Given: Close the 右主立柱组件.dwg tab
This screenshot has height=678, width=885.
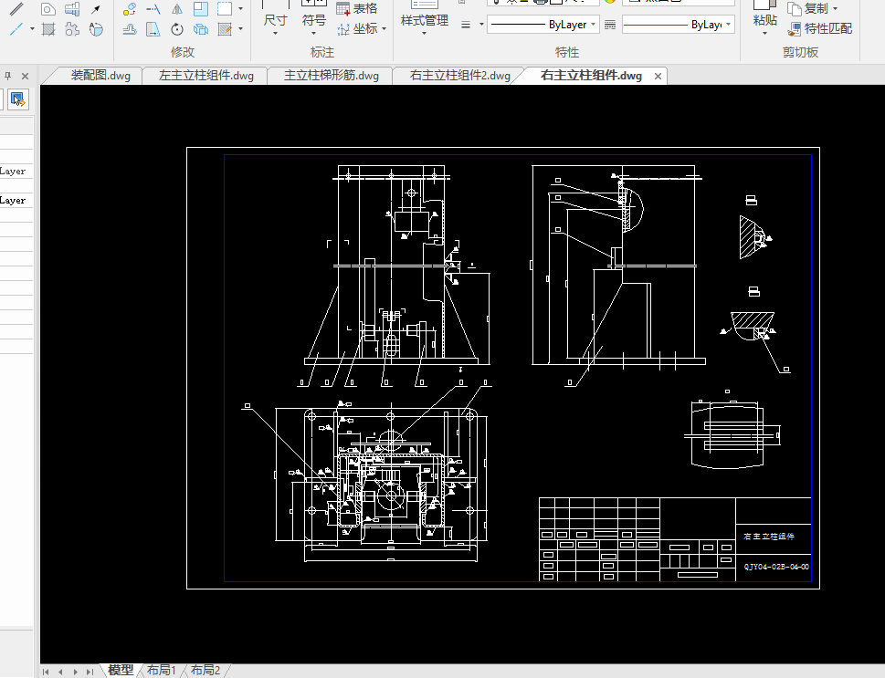Looking at the screenshot, I should [x=658, y=76].
